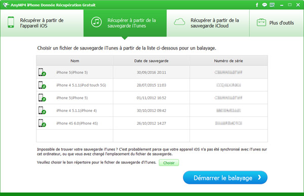
Task: Maximize the AnyMP4 window
Action: [290, 5]
